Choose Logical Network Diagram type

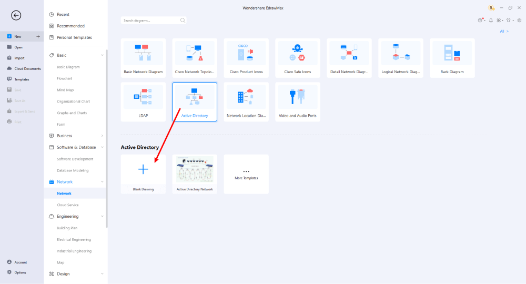click(x=400, y=58)
